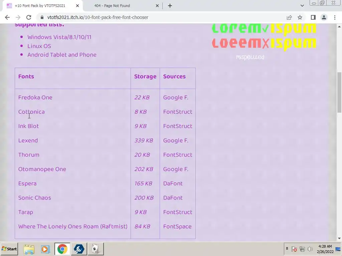This screenshot has height=256, width=342.
Task: Select the Fredoka One font name
Action: 35,97
